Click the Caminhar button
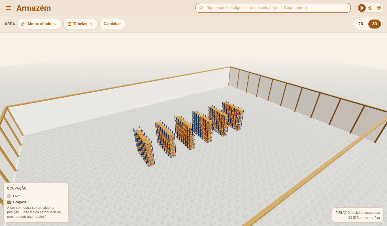This screenshot has width=387, height=226. [112, 24]
